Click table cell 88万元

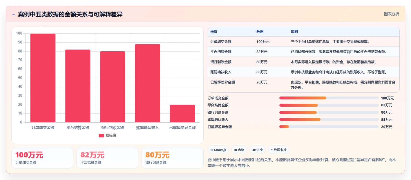pos(262,72)
